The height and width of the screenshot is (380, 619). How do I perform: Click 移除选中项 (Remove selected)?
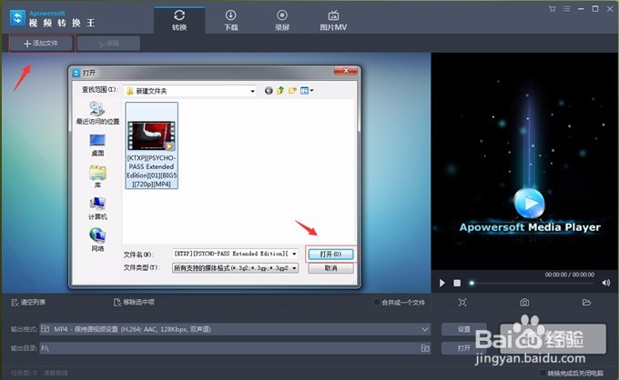coord(134,303)
